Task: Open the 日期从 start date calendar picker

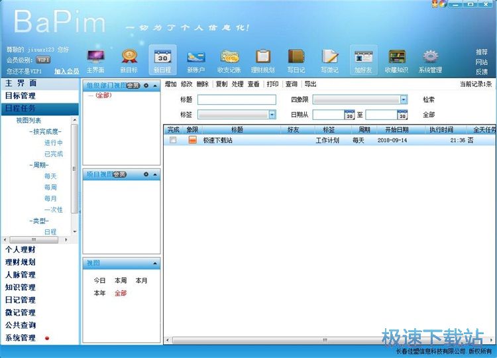Action: 349,115
